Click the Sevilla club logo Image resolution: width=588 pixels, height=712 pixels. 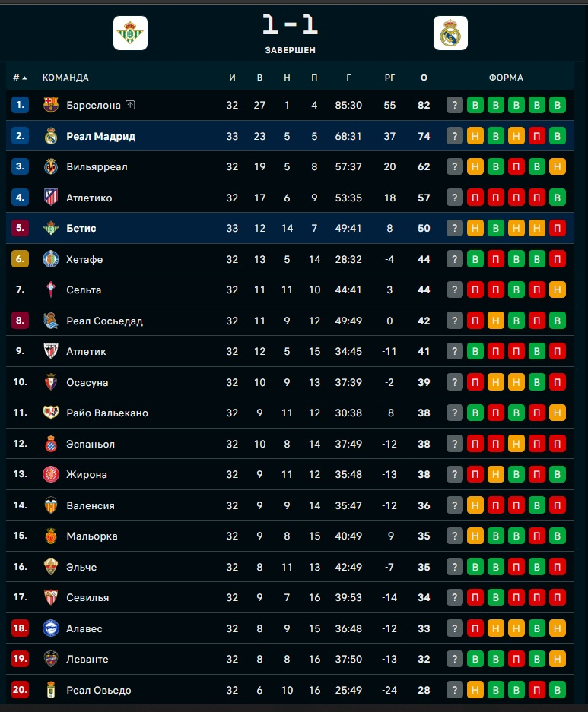click(51, 597)
